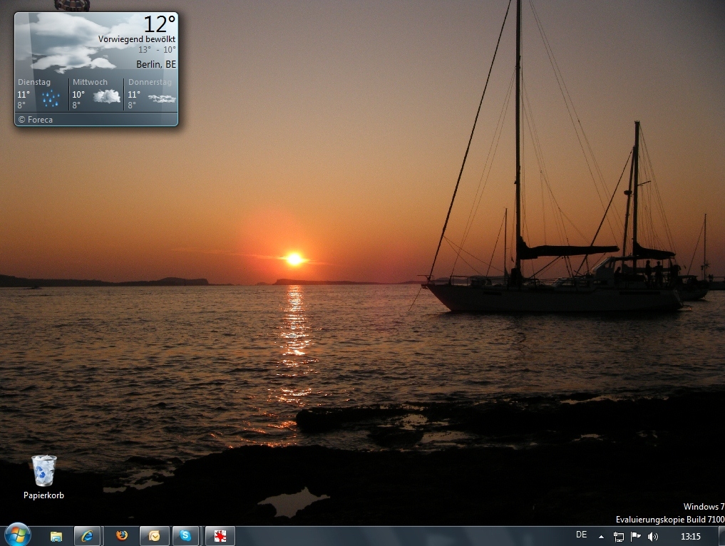Image resolution: width=725 pixels, height=546 pixels.
Task: Click the network status tray icon
Action: pos(618,536)
